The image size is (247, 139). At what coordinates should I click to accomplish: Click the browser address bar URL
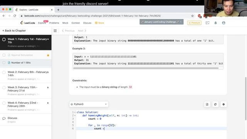coord(93,16)
